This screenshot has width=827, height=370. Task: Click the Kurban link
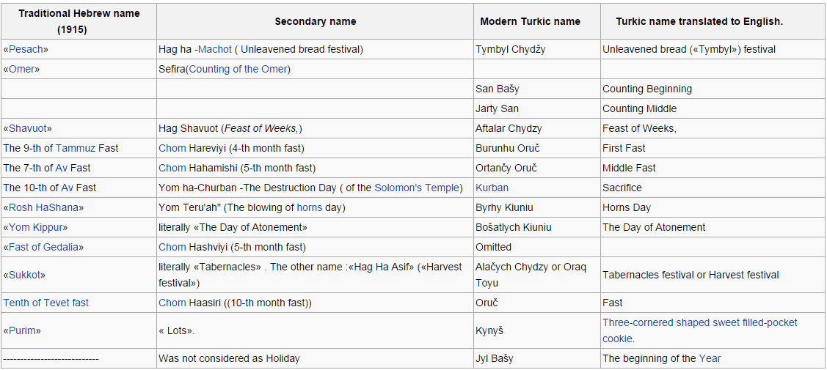(x=492, y=188)
